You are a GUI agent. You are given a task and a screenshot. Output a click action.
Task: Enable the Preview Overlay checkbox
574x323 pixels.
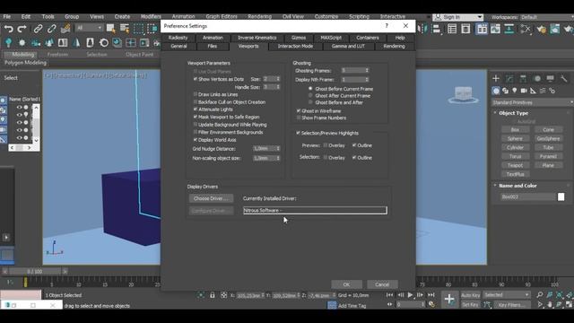coord(325,145)
